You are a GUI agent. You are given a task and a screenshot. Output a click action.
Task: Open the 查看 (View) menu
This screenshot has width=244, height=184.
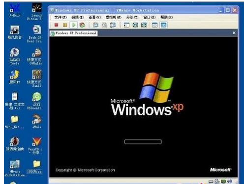pos(94,17)
